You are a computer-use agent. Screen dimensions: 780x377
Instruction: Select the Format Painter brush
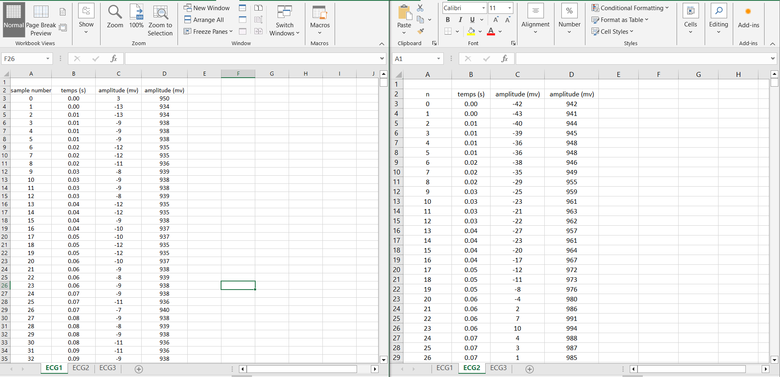(421, 31)
